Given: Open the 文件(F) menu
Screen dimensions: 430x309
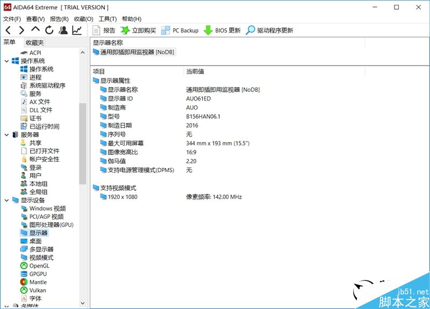Looking at the screenshot, I should tap(12, 19).
